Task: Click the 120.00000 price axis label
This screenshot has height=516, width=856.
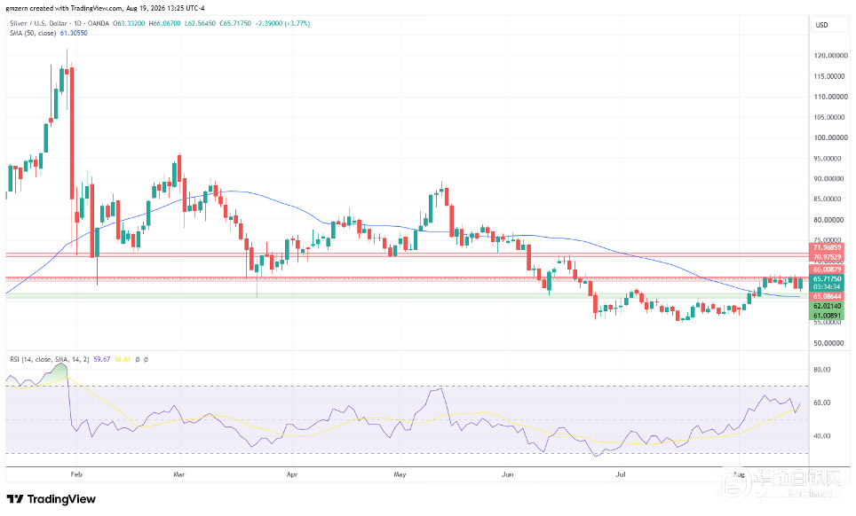Action: (x=830, y=56)
